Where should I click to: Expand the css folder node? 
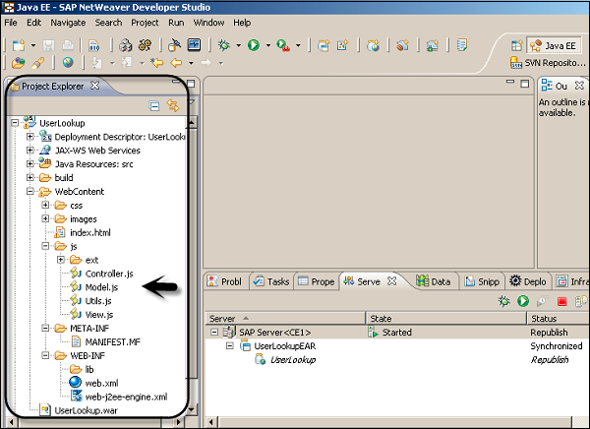(46, 206)
